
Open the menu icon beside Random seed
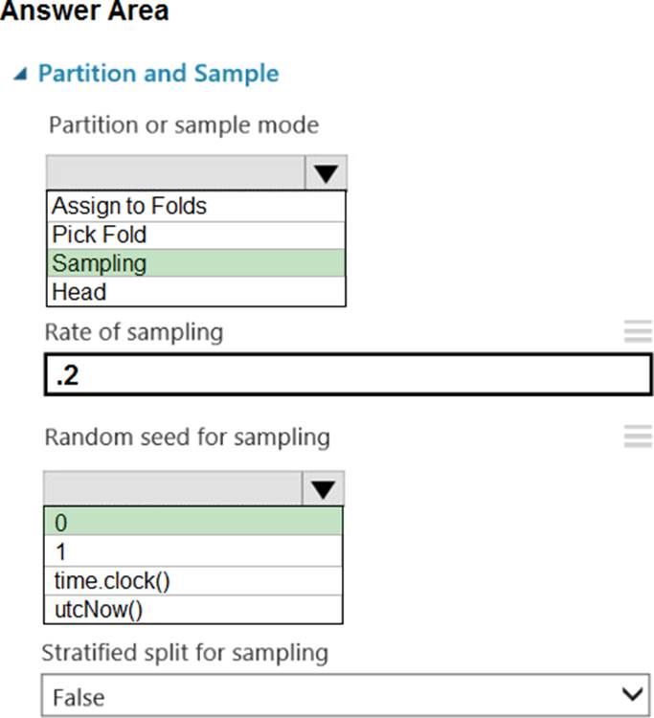(637, 438)
